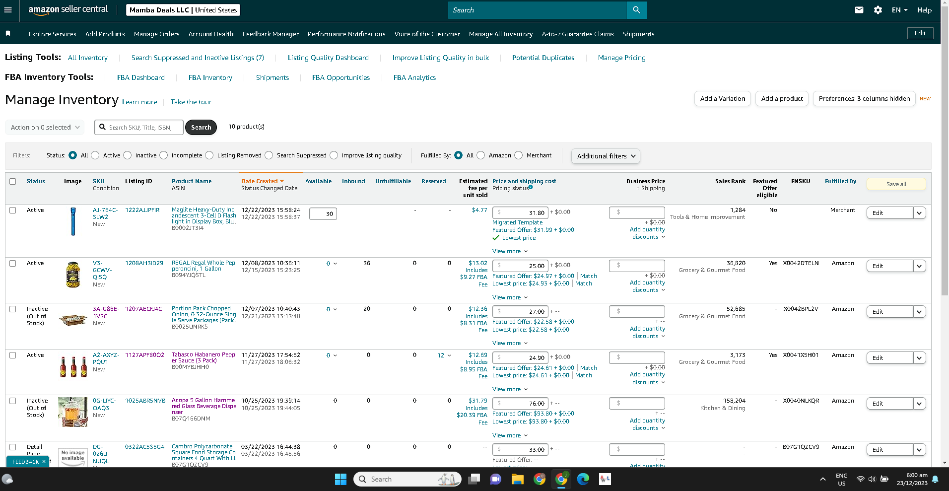Image resolution: width=949 pixels, height=491 pixels.
Task: Click Preferences: 3 columns hidden button
Action: click(864, 98)
